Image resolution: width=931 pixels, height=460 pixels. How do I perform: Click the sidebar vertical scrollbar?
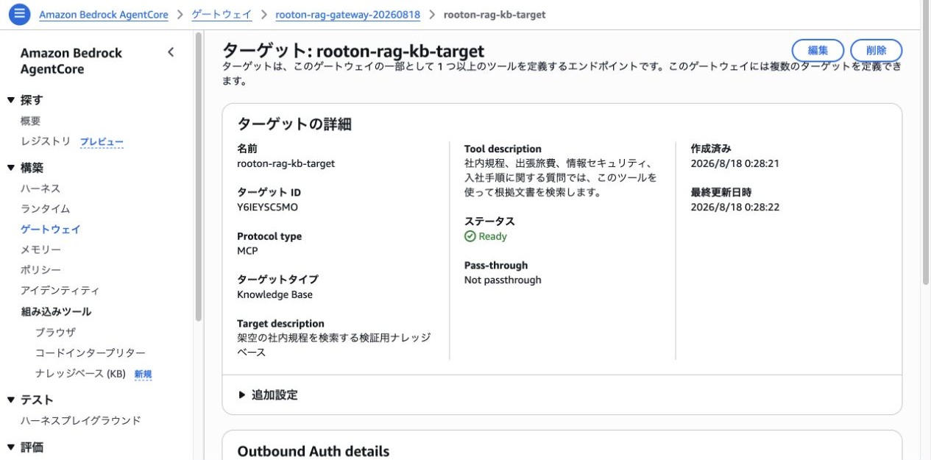coord(197,177)
